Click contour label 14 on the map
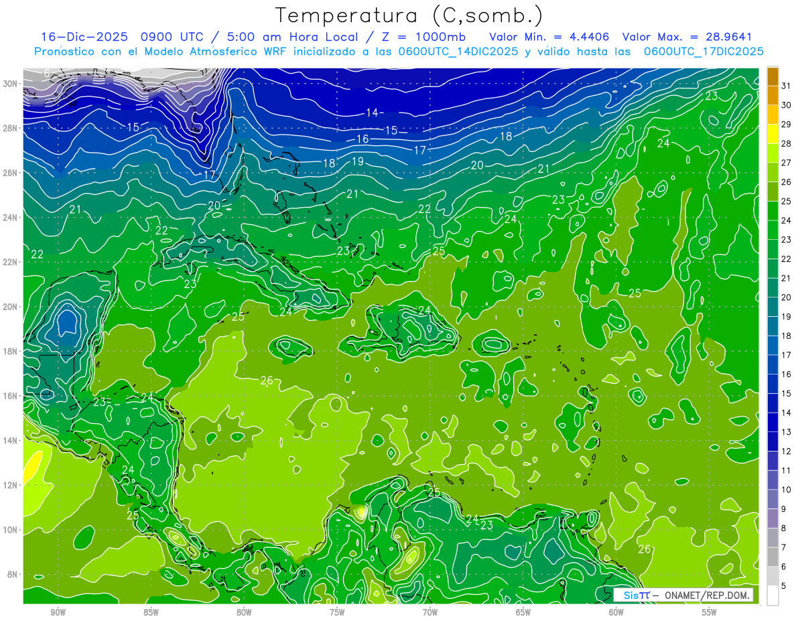 [372, 113]
